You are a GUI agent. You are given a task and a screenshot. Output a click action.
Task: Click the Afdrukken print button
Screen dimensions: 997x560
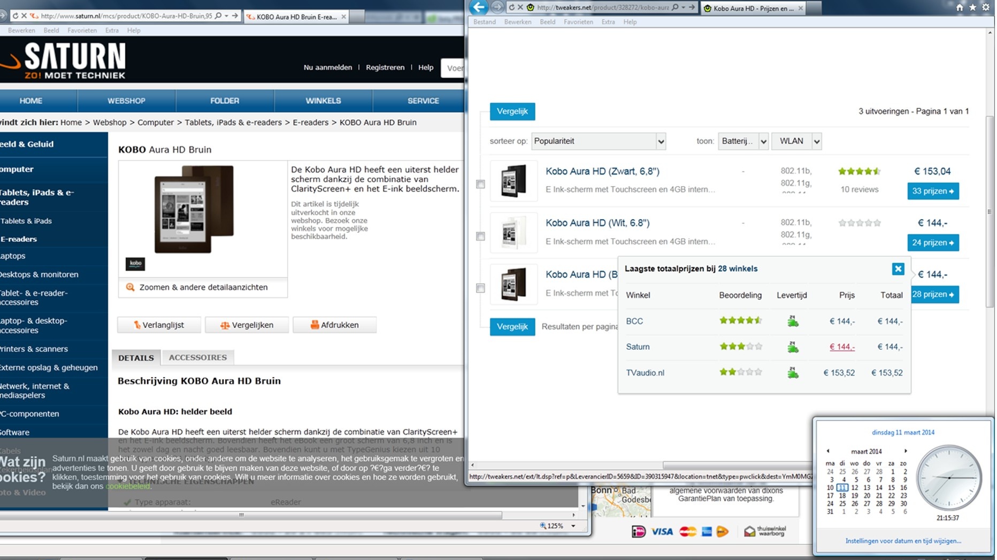pos(334,325)
